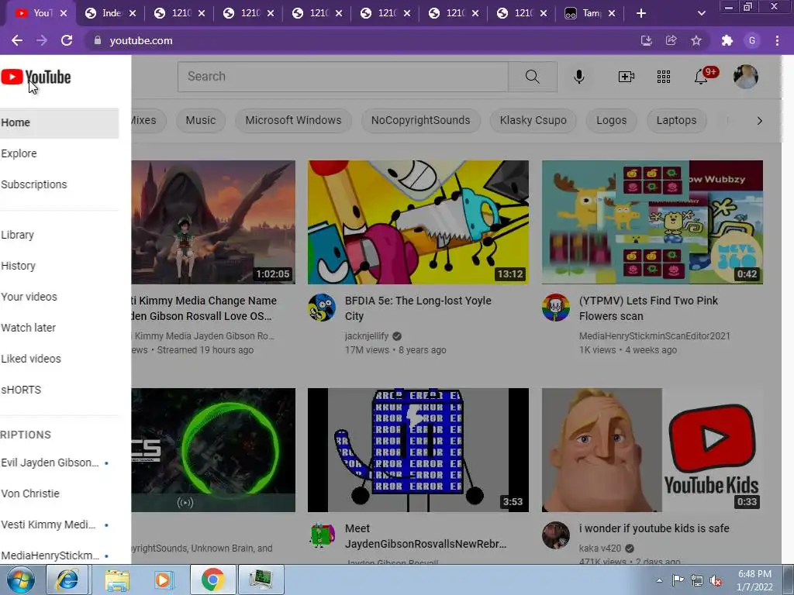Open Jayden Gibson Rosvall channel avatar

click(x=322, y=536)
